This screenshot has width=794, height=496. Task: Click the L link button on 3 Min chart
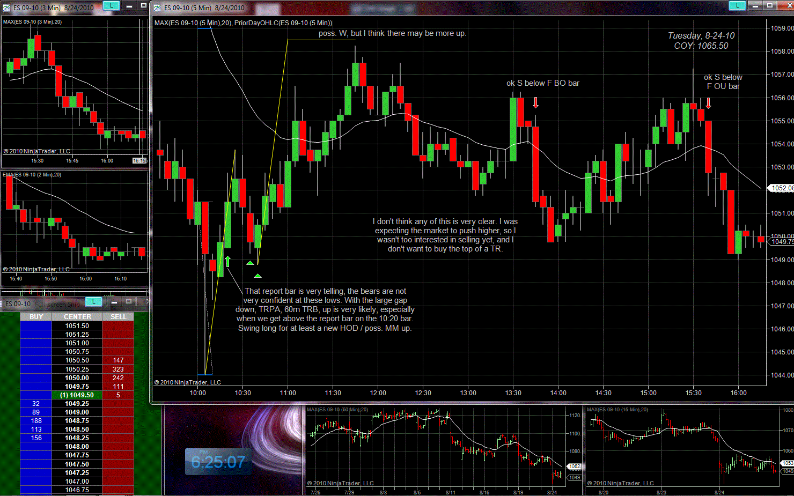(x=111, y=6)
